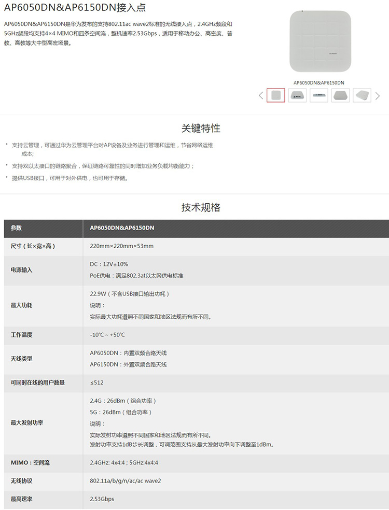389x510 pixels.
Task: Click the AP6150DN：外置双频合路天线 line
Action: tap(128, 364)
